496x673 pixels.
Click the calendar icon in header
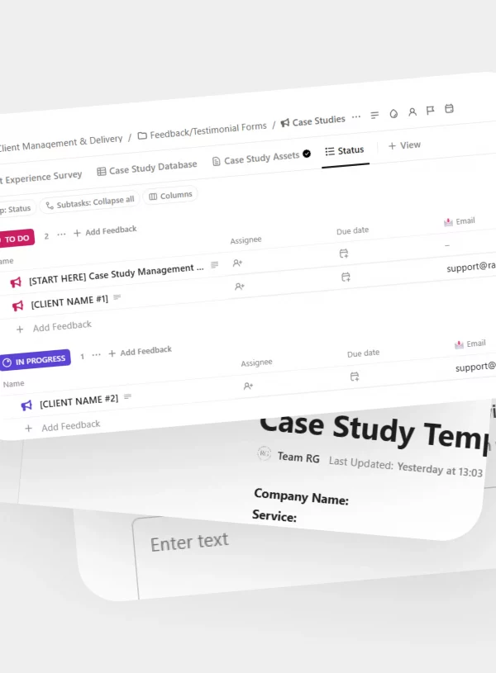tap(449, 109)
